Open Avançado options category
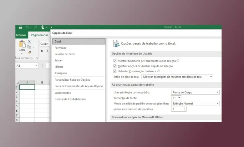Viewport: 244px width, 147px height. tap(79, 73)
